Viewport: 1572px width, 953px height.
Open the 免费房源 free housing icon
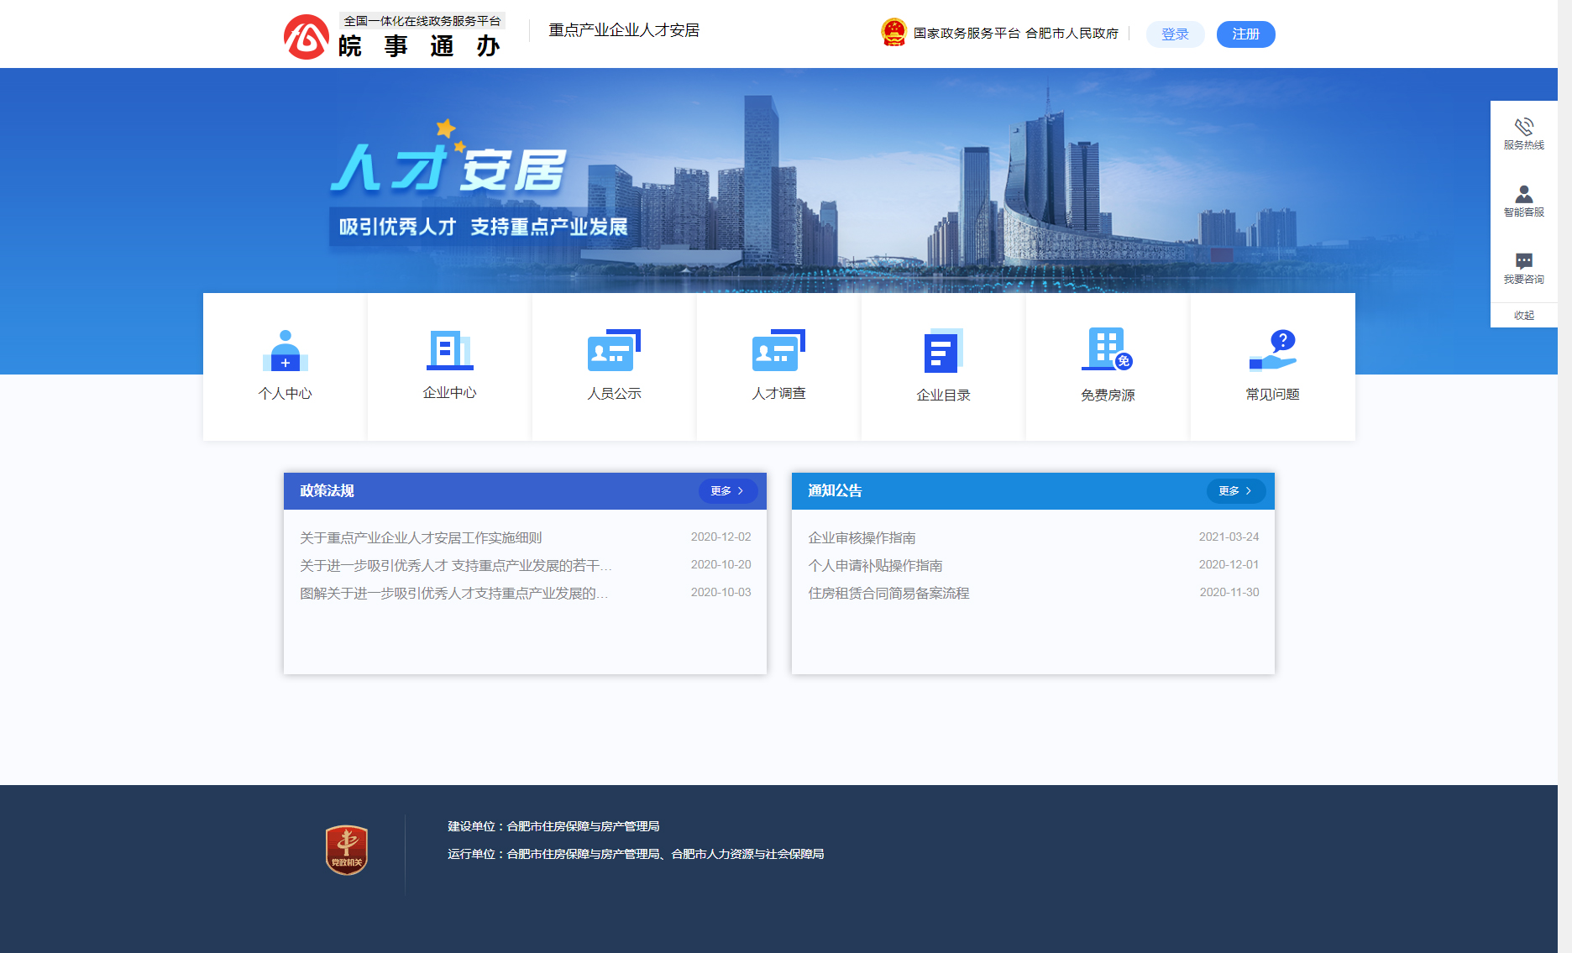1107,364
